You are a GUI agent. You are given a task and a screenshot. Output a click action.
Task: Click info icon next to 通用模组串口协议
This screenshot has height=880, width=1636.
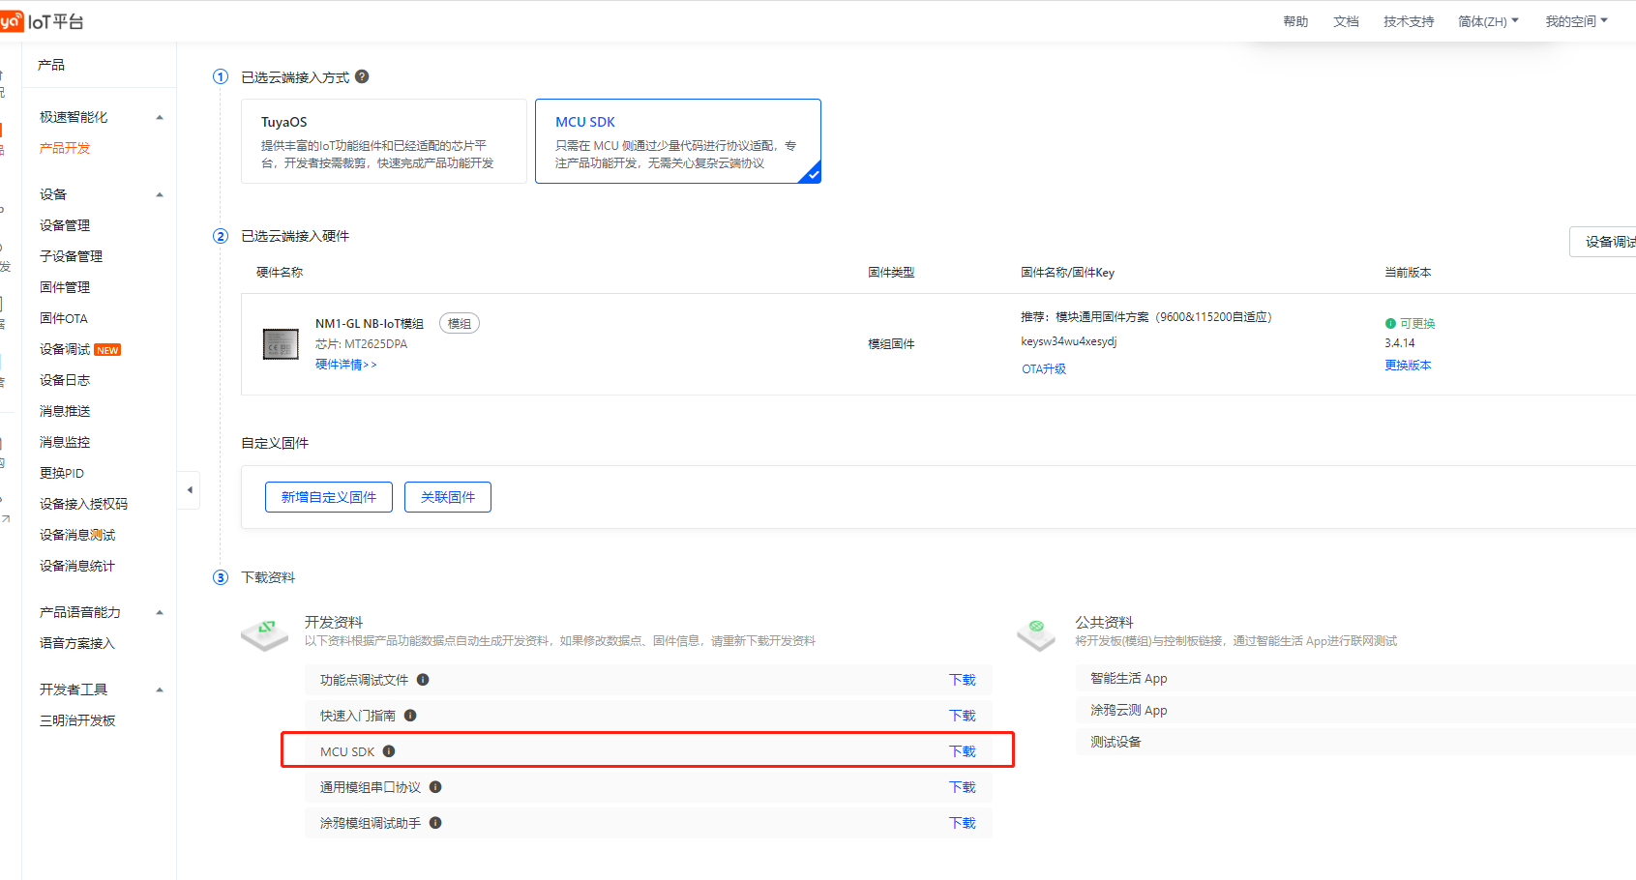point(435,787)
